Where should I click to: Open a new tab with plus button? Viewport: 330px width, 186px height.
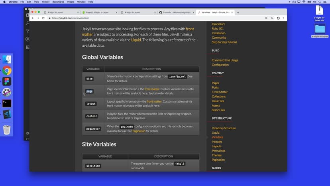tap(238, 12)
